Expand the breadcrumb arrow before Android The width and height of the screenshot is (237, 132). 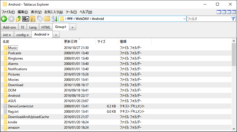point(90,19)
